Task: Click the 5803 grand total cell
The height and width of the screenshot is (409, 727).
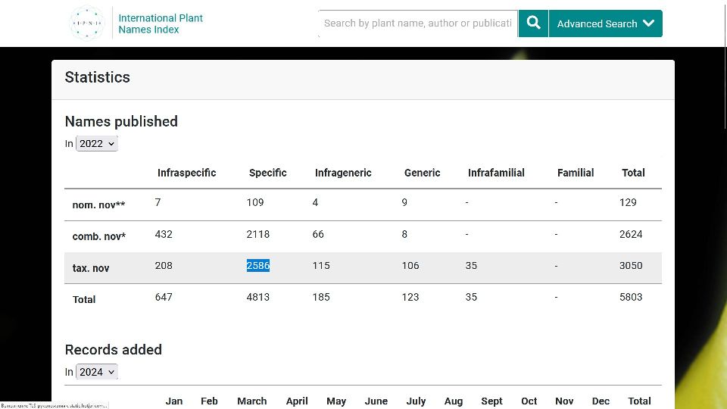Action: pyautogui.click(x=630, y=297)
